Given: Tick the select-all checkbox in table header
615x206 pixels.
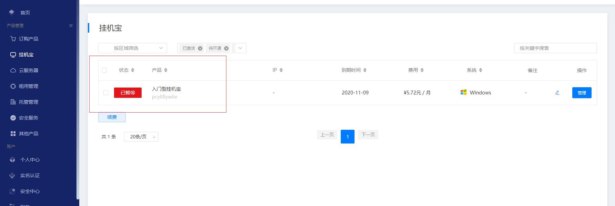Looking at the screenshot, I should click(x=104, y=70).
